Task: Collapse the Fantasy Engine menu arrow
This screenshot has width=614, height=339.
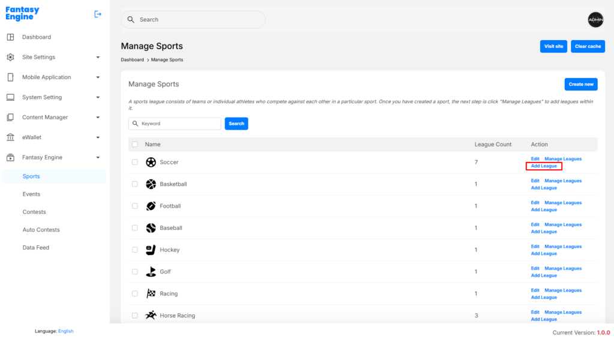Action: (x=98, y=158)
